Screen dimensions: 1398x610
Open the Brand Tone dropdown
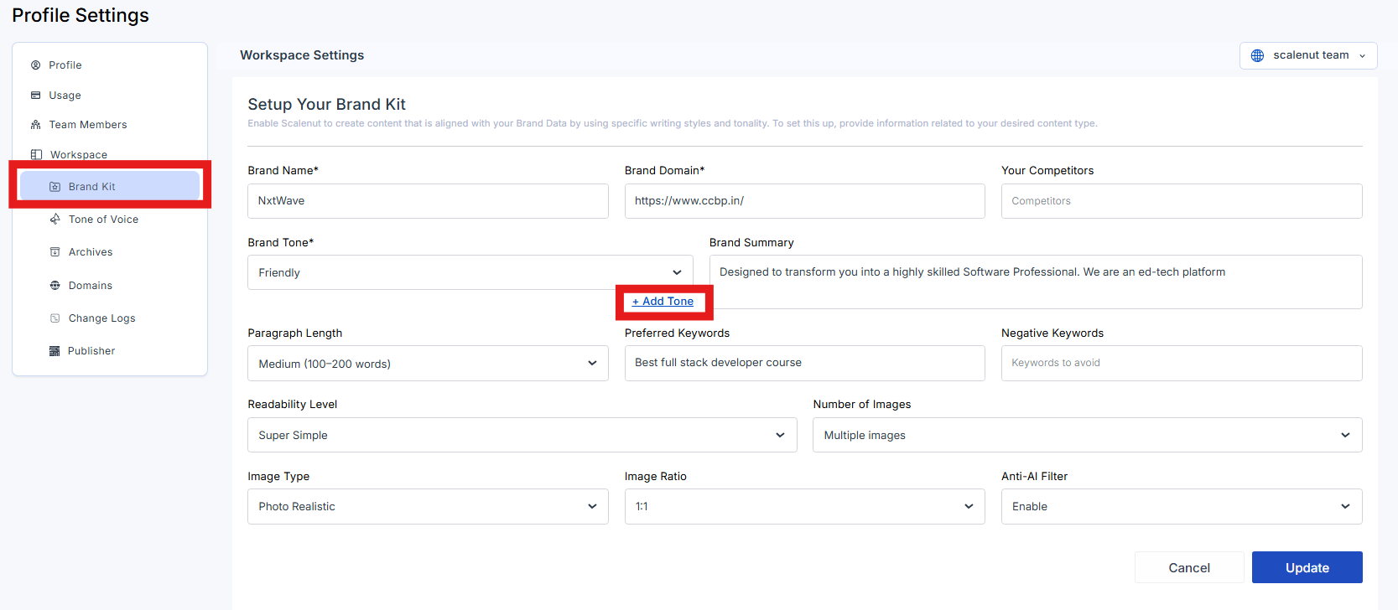pos(470,272)
